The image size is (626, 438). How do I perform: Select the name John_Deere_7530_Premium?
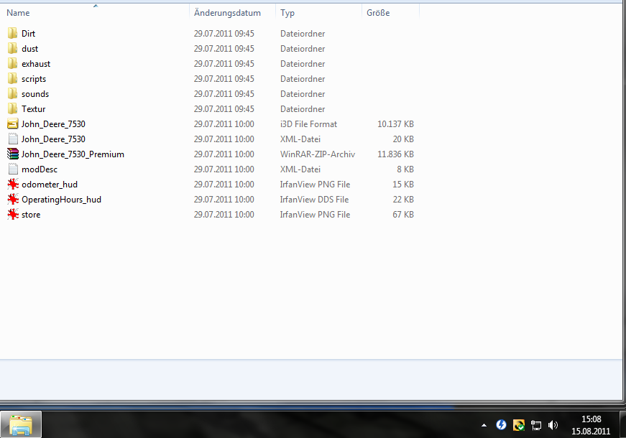click(73, 154)
